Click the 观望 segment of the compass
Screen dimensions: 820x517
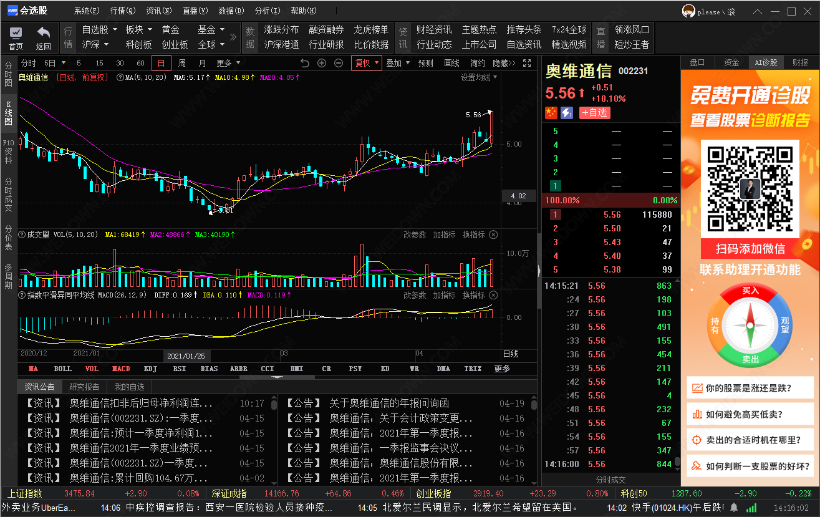pyautogui.click(x=786, y=325)
